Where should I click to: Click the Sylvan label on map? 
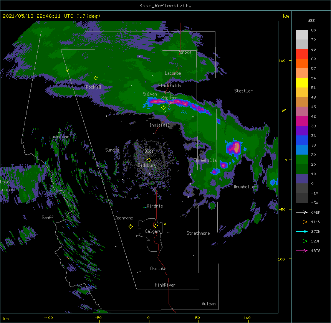(150, 94)
